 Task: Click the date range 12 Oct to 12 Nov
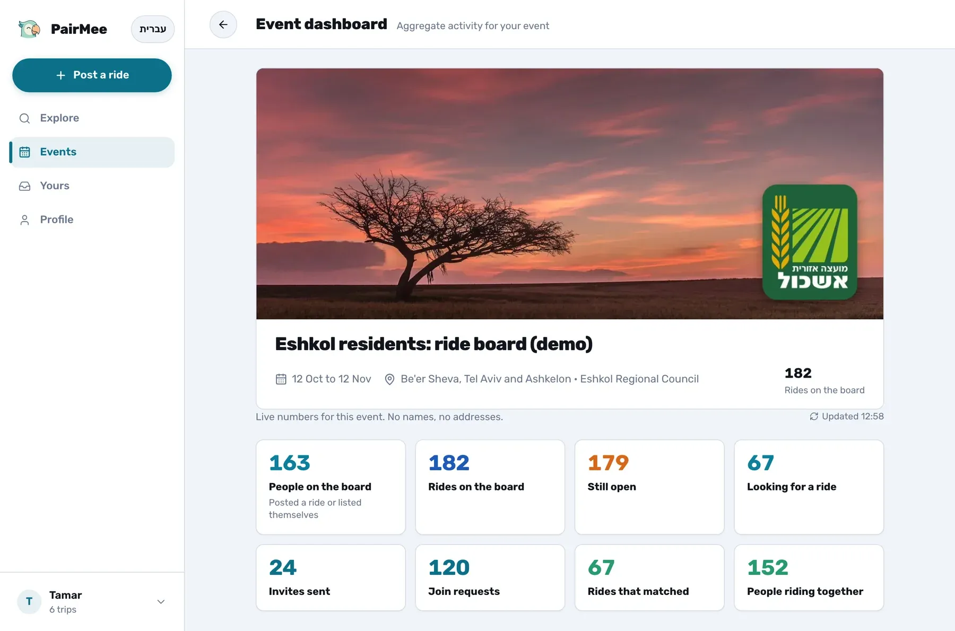point(332,379)
